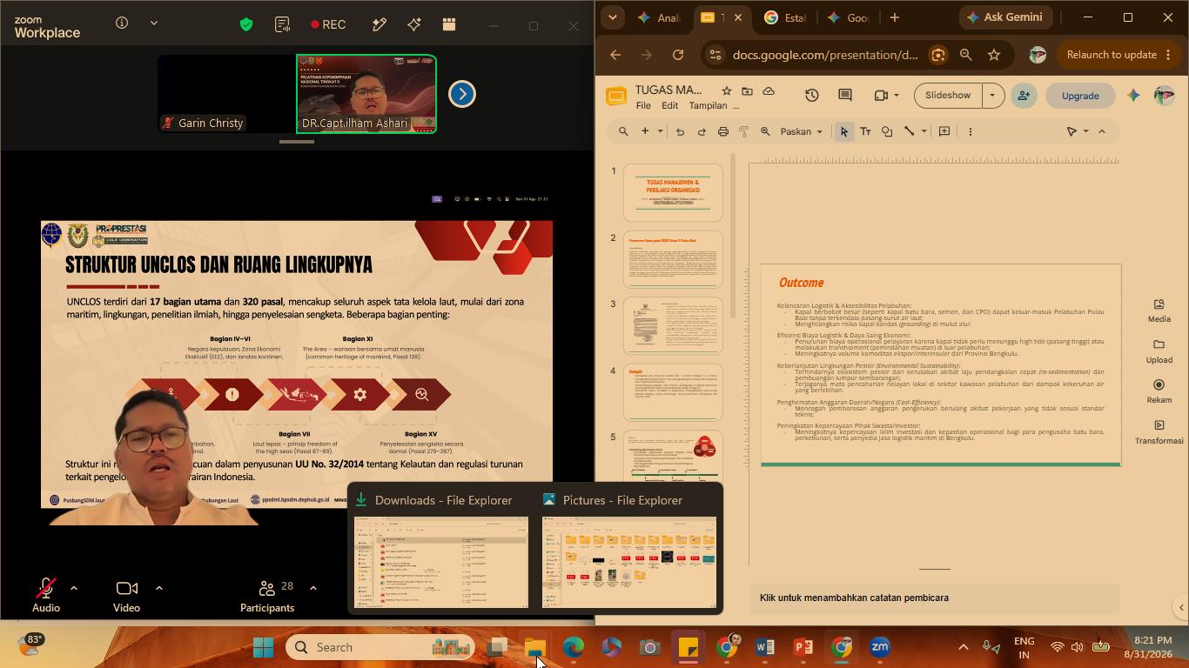Open the File menu in Google Slides
1189x668 pixels.
tap(643, 105)
